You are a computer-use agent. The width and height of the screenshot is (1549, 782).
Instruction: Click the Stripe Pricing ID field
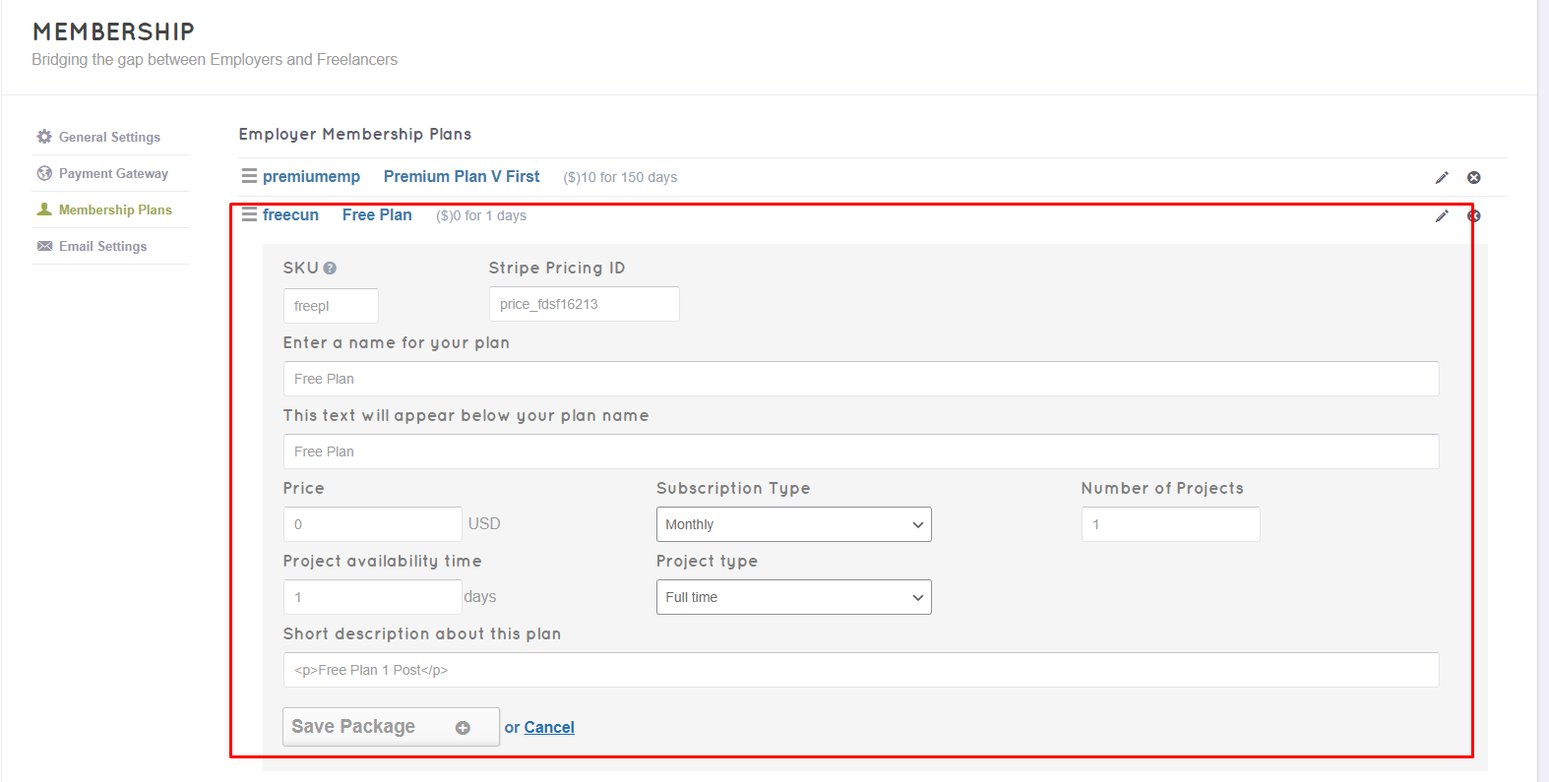point(584,304)
